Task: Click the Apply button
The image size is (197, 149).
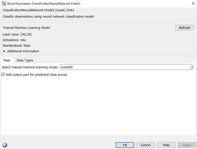Action: (x=187, y=145)
